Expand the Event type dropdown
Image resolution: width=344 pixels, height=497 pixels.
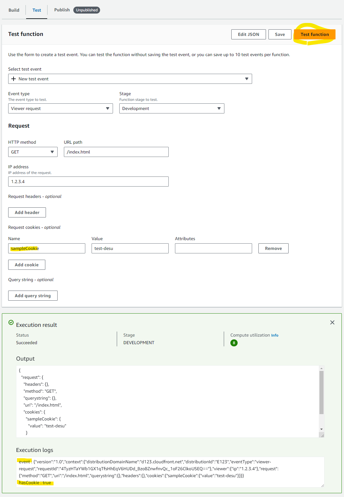pyautogui.click(x=60, y=108)
